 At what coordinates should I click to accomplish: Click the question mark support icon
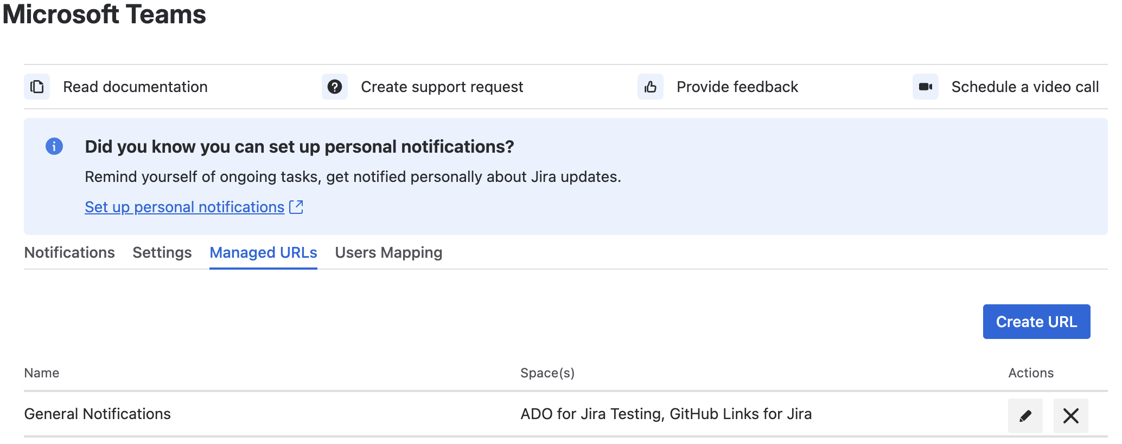click(335, 87)
